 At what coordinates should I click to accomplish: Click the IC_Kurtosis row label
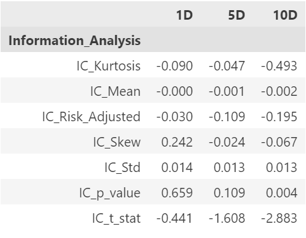(x=109, y=66)
